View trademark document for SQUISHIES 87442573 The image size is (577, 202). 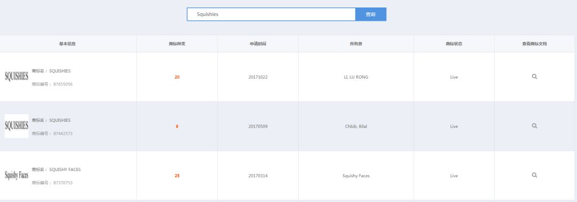(x=534, y=126)
